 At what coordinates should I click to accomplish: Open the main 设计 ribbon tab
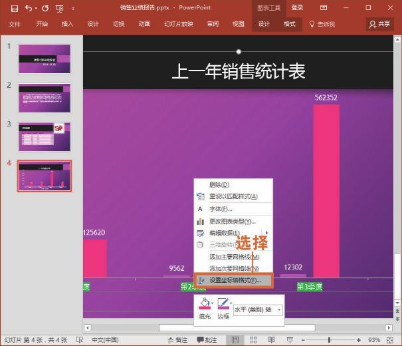click(93, 24)
